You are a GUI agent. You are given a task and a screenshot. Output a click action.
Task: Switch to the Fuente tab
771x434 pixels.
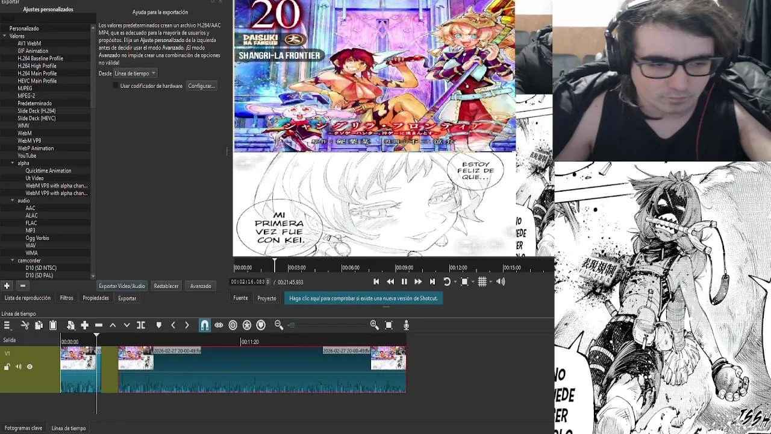point(240,298)
